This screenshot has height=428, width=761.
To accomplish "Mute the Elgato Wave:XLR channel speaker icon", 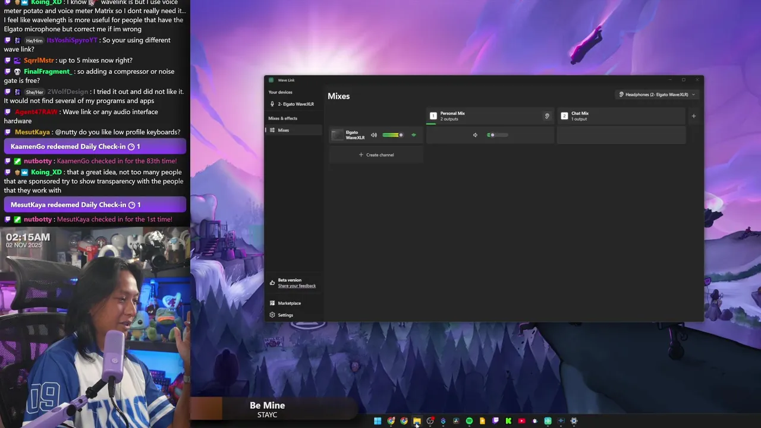I will point(374,135).
